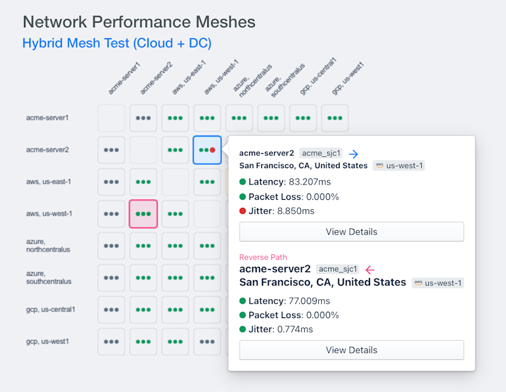Click cell acme-server1 row, azure northcentralus column
Image resolution: width=506 pixels, height=392 pixels.
point(239,118)
